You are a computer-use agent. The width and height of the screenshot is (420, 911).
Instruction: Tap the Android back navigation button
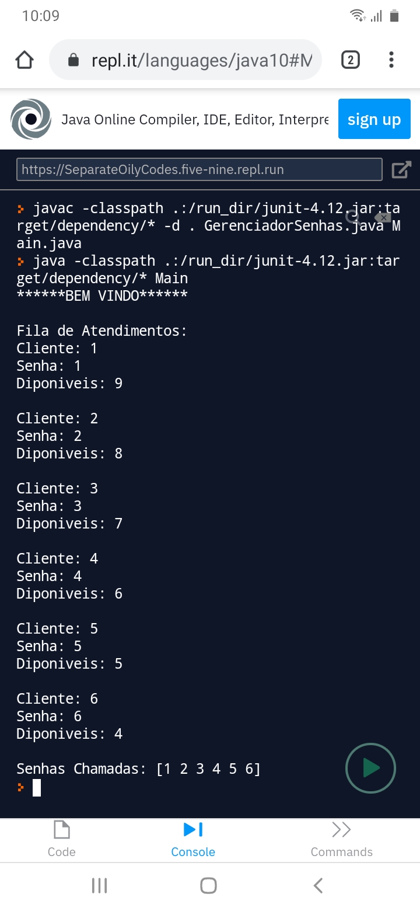coord(318,885)
